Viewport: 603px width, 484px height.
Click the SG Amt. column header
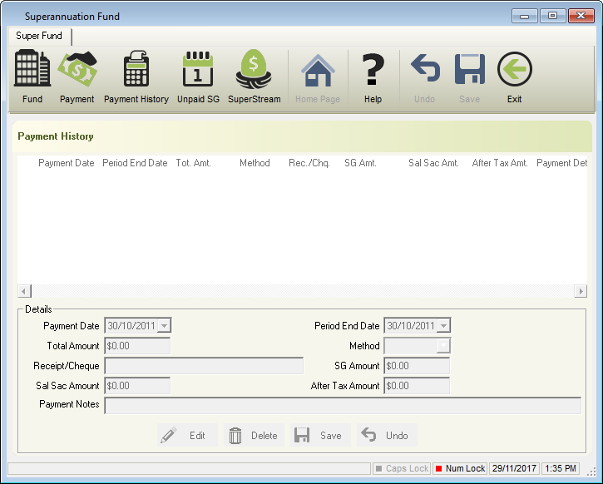tap(360, 163)
